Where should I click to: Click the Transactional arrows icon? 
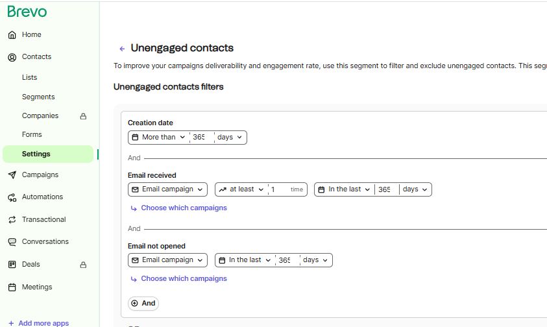coord(12,220)
